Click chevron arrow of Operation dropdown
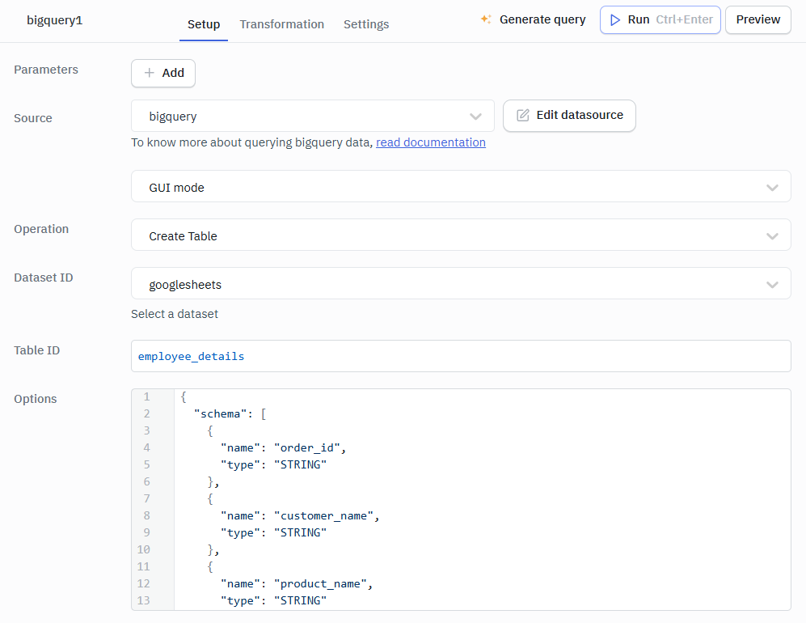This screenshot has width=806, height=623. tap(772, 236)
